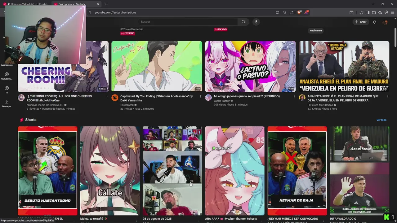This screenshot has width=397, height=223.
Task: Open options for ARA ARA short
Action: pos(261,220)
